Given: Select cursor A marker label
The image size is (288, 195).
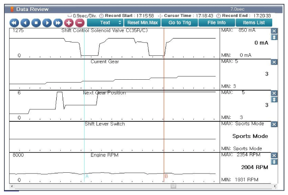Looking at the screenshot, I should tap(87, 176).
